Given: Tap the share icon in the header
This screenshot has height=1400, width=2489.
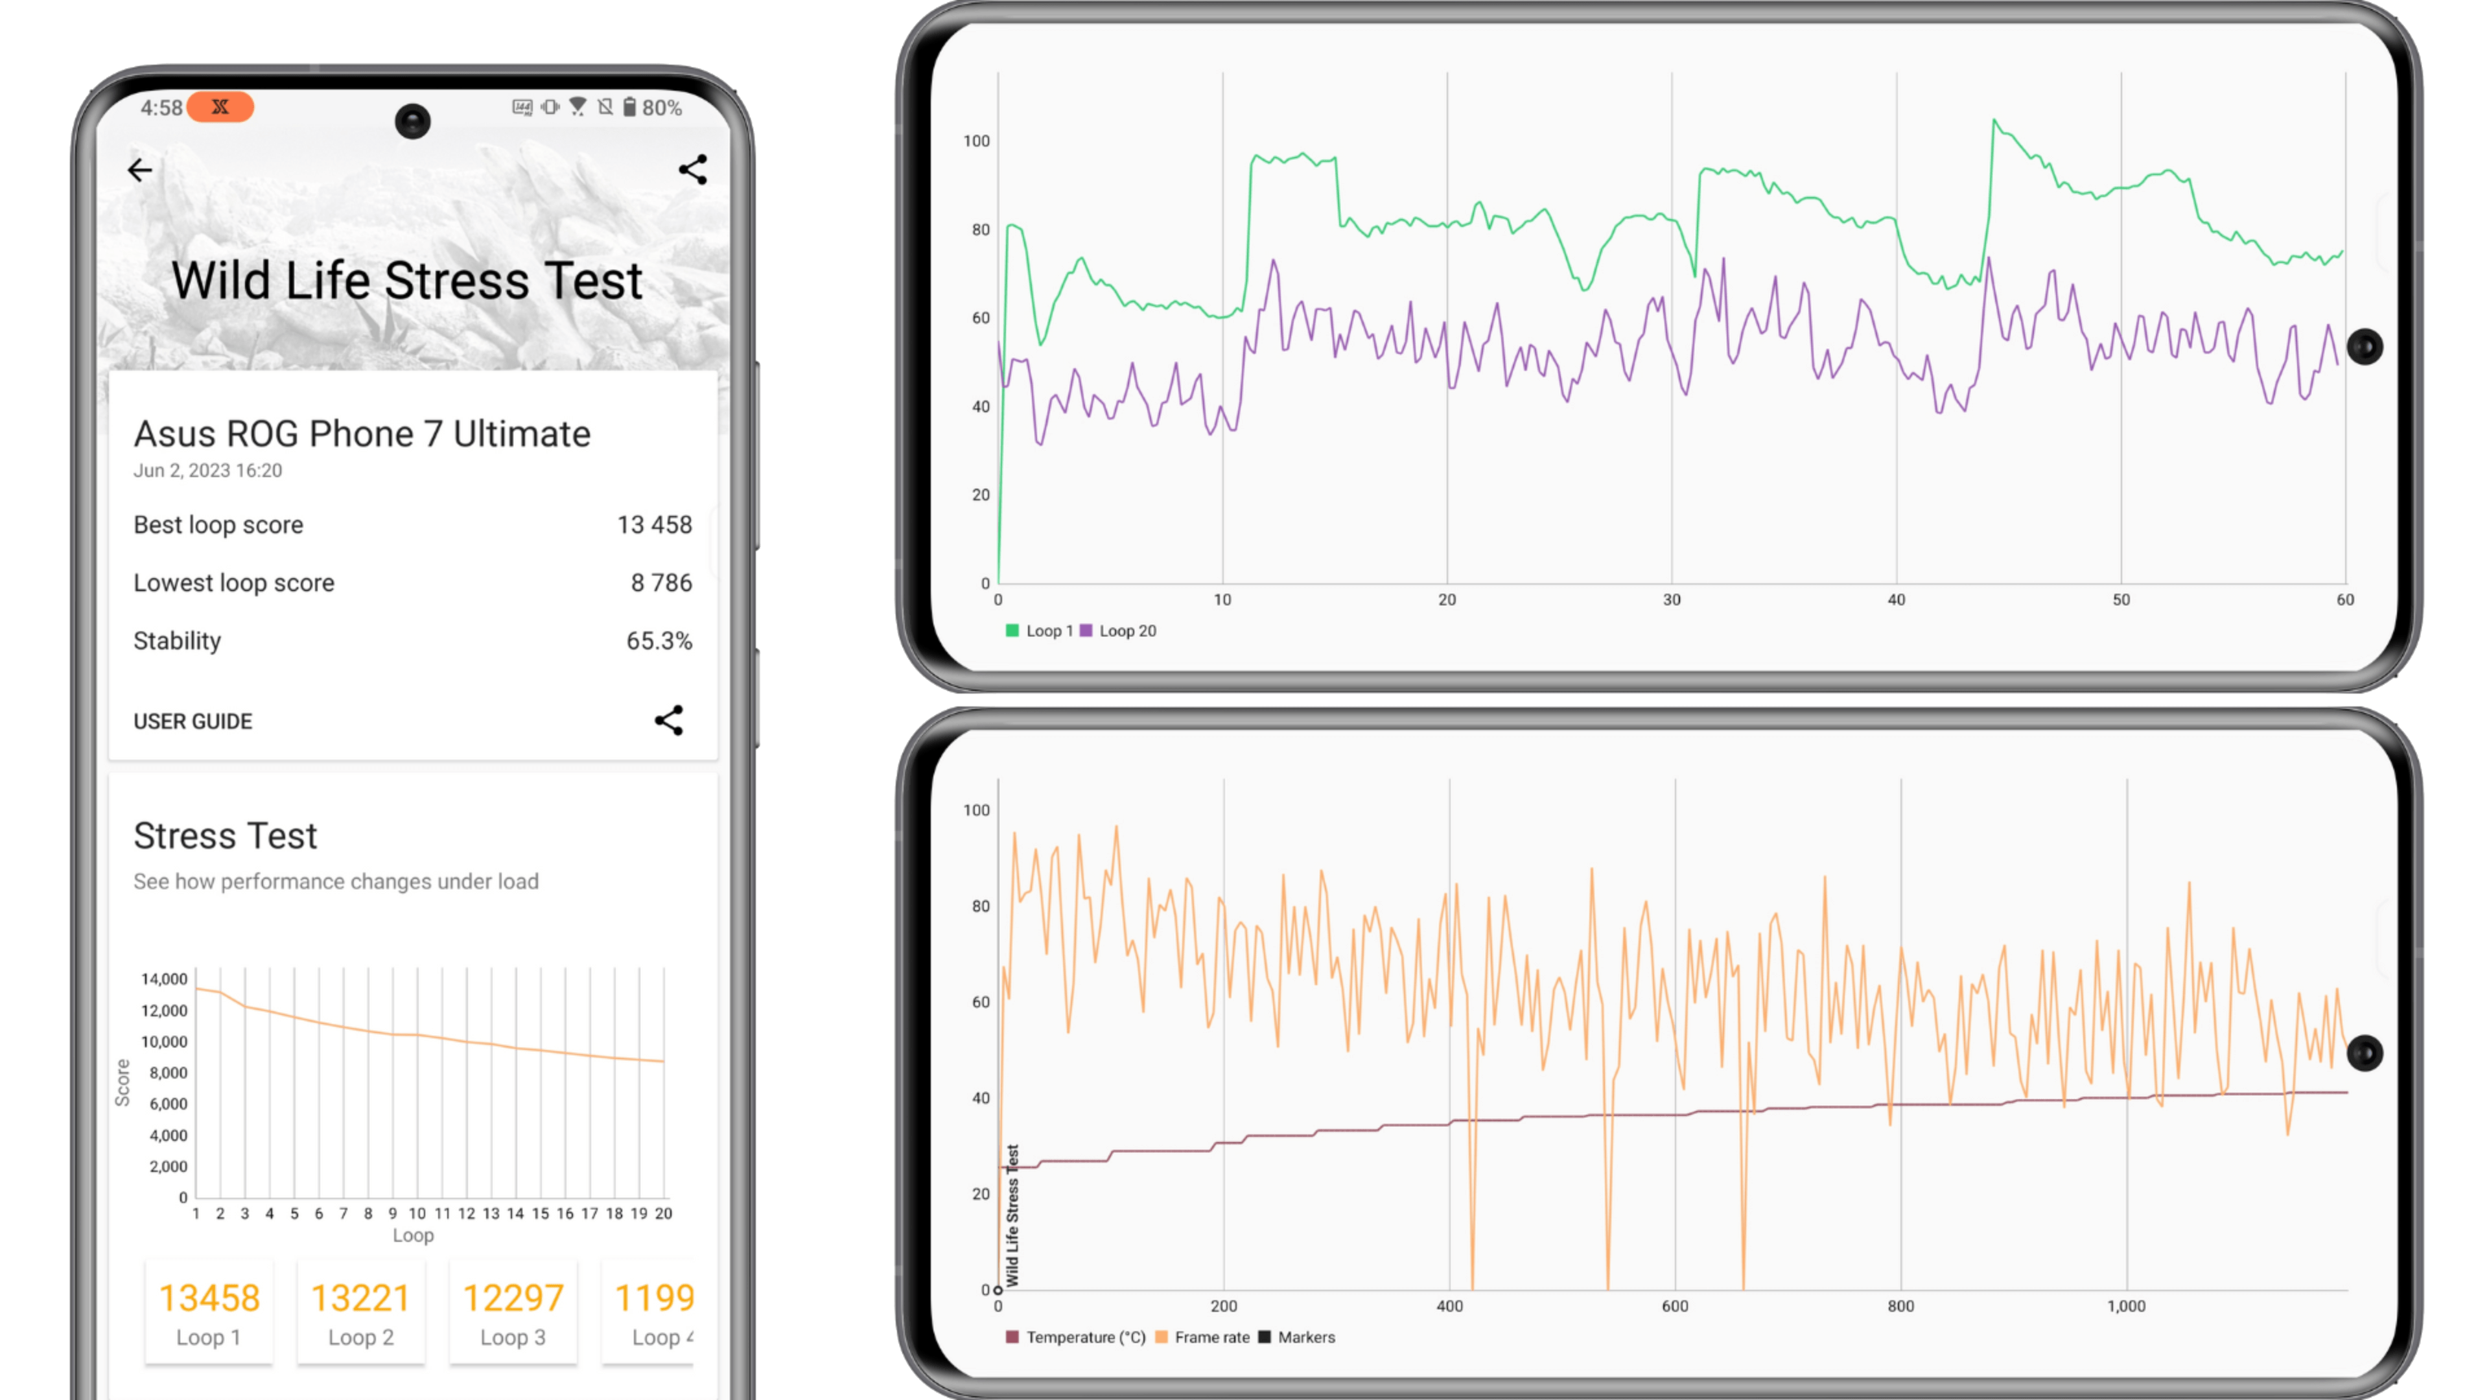Looking at the screenshot, I should point(693,170).
